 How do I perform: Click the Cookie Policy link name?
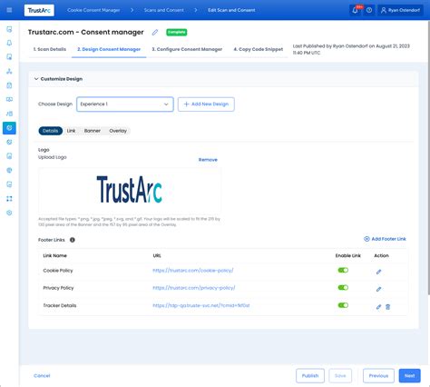click(x=58, y=271)
